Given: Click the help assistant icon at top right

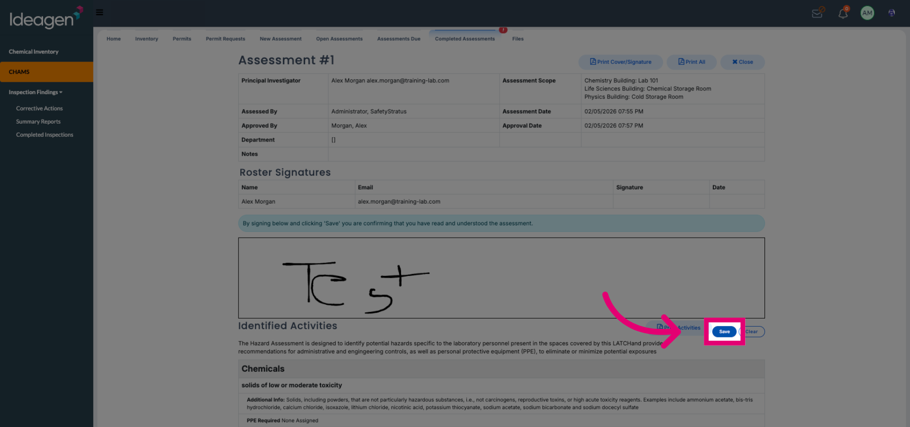Looking at the screenshot, I should point(892,13).
